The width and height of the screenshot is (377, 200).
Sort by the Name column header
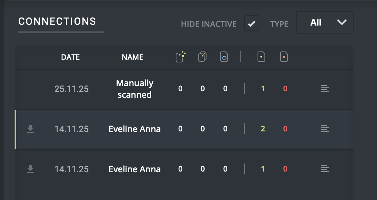[x=132, y=57]
